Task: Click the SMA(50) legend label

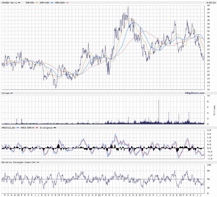Action: pos(29,2)
